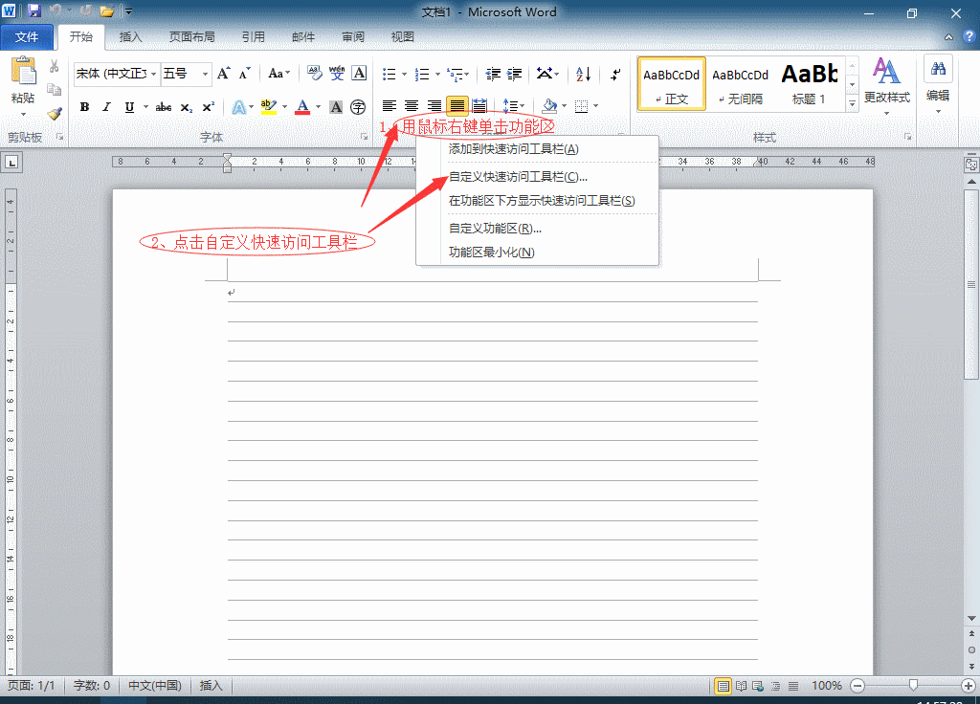
Task: Click the Decrease Indent icon
Action: [x=493, y=75]
